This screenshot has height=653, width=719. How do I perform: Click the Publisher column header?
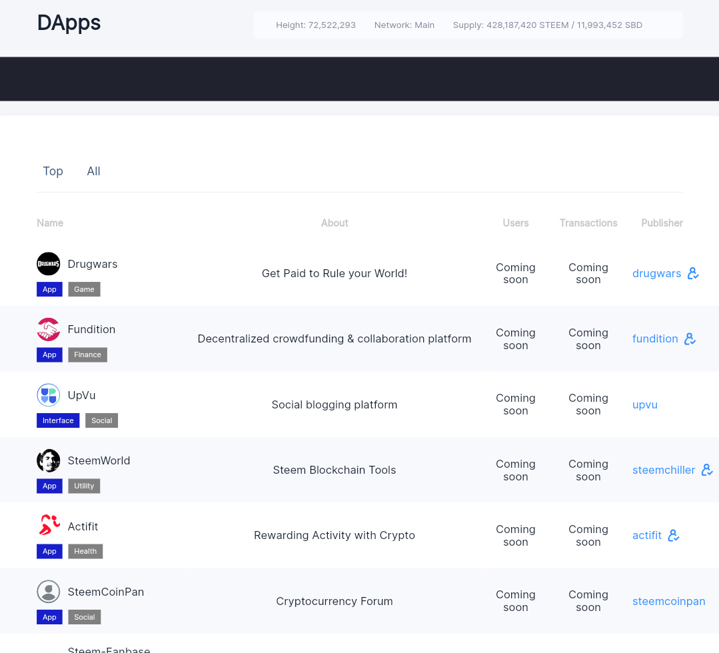pos(662,223)
